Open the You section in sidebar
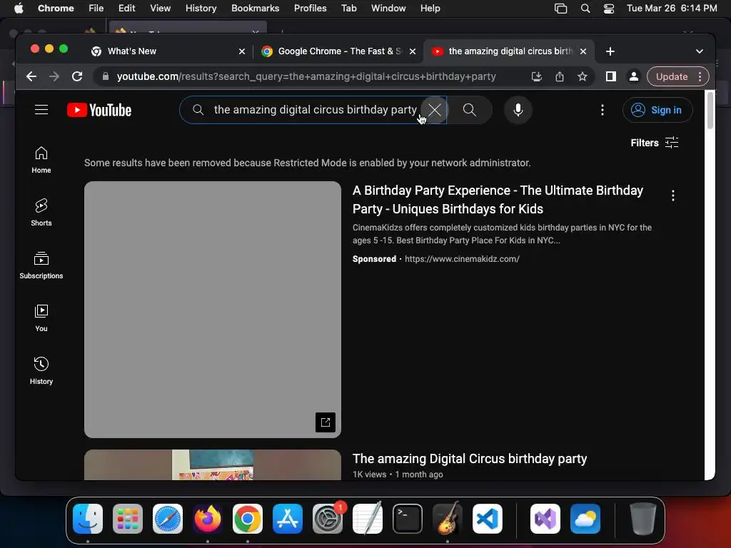 click(x=41, y=318)
